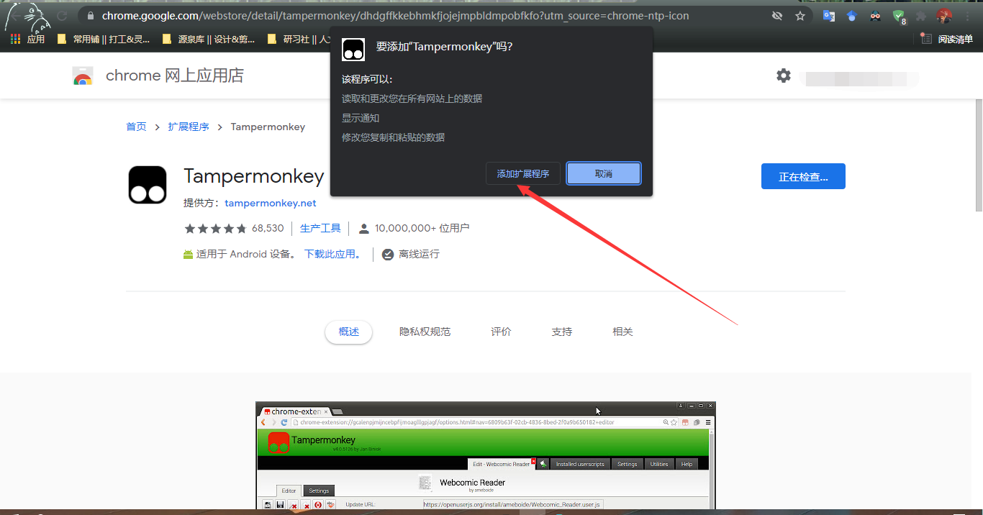Click the Tampermonkey icon in the dialog
This screenshot has width=983, height=515.
click(353, 48)
